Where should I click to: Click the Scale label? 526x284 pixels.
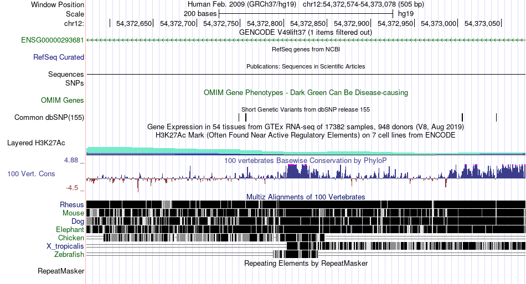click(x=75, y=14)
